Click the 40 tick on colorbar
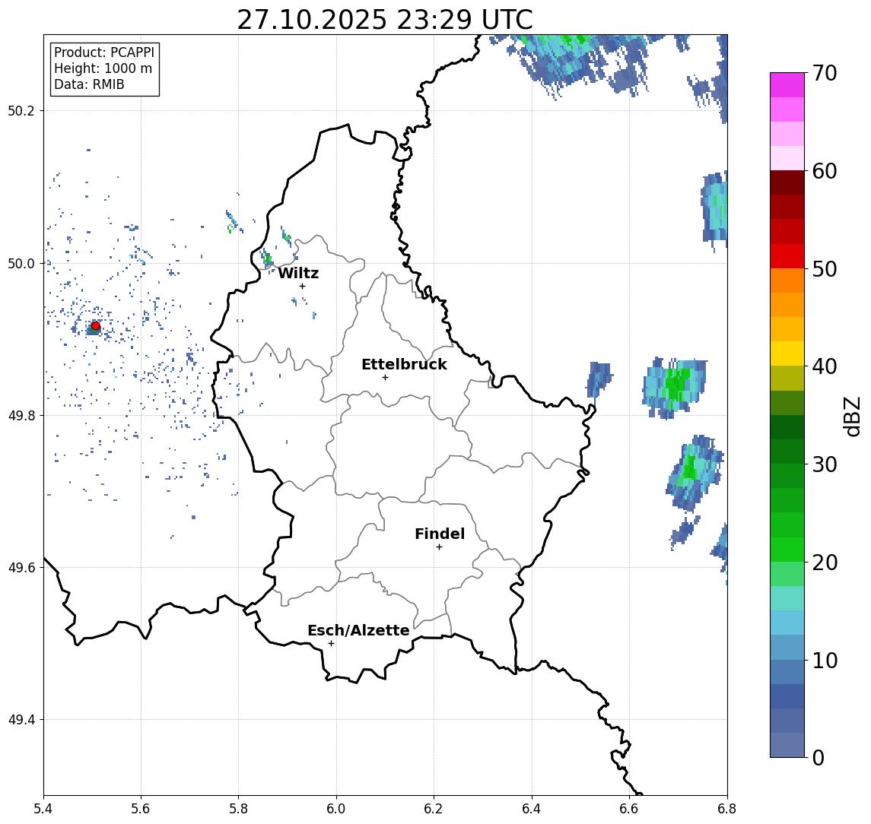The image size is (871, 824). pyautogui.click(x=825, y=366)
